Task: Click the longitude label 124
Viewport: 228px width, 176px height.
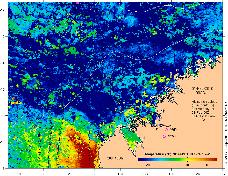Action: 146,174
